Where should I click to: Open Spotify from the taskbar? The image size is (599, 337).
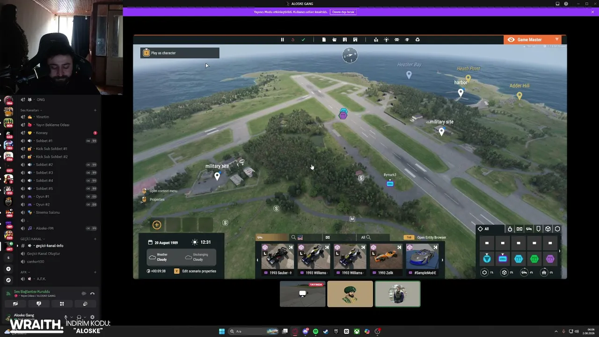click(315, 331)
